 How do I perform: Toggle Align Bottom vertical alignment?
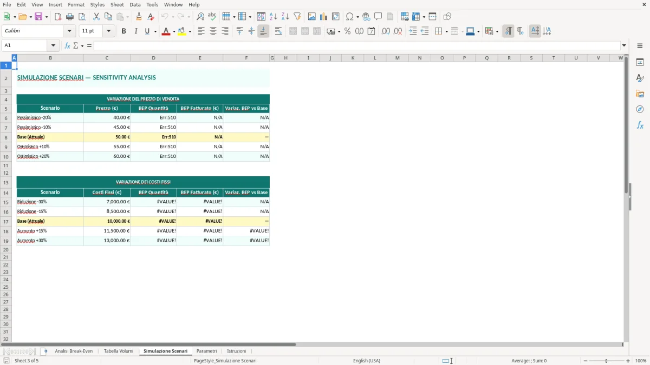[263, 31]
